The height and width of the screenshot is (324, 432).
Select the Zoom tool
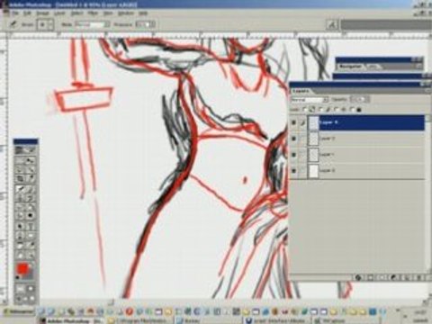click(30, 255)
